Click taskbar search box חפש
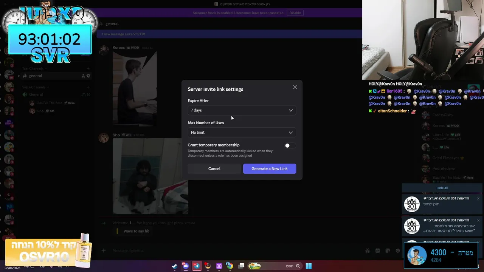This screenshot has width=484, height=272. [275, 266]
